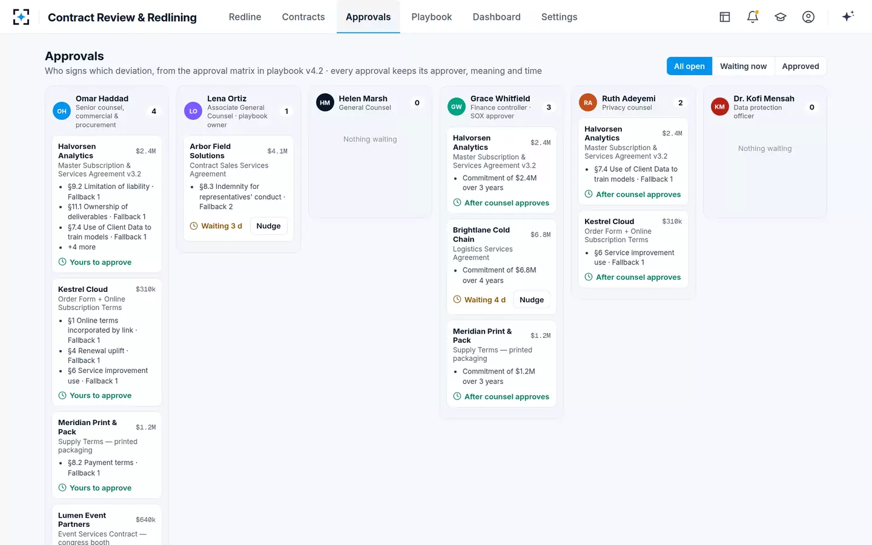Open Lumen Event Partners card title

point(82,520)
